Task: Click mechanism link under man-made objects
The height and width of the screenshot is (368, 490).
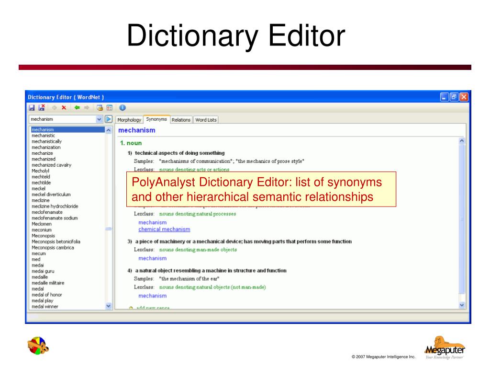Action: (153, 258)
